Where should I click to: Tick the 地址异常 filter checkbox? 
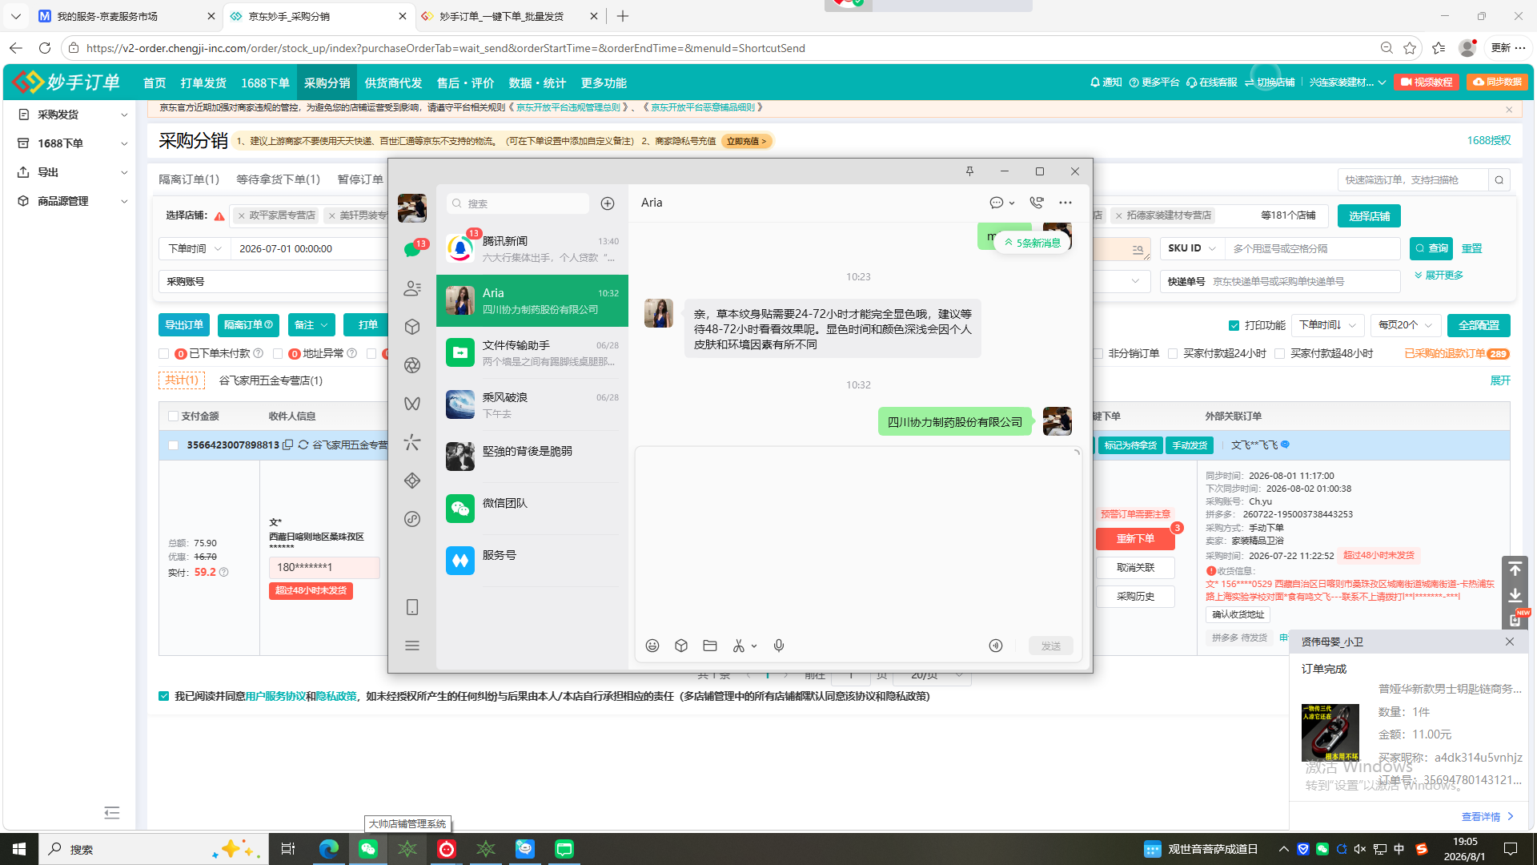coord(278,353)
